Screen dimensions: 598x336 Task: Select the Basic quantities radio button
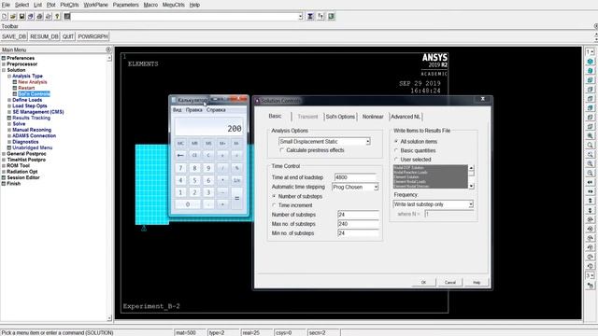pos(396,150)
